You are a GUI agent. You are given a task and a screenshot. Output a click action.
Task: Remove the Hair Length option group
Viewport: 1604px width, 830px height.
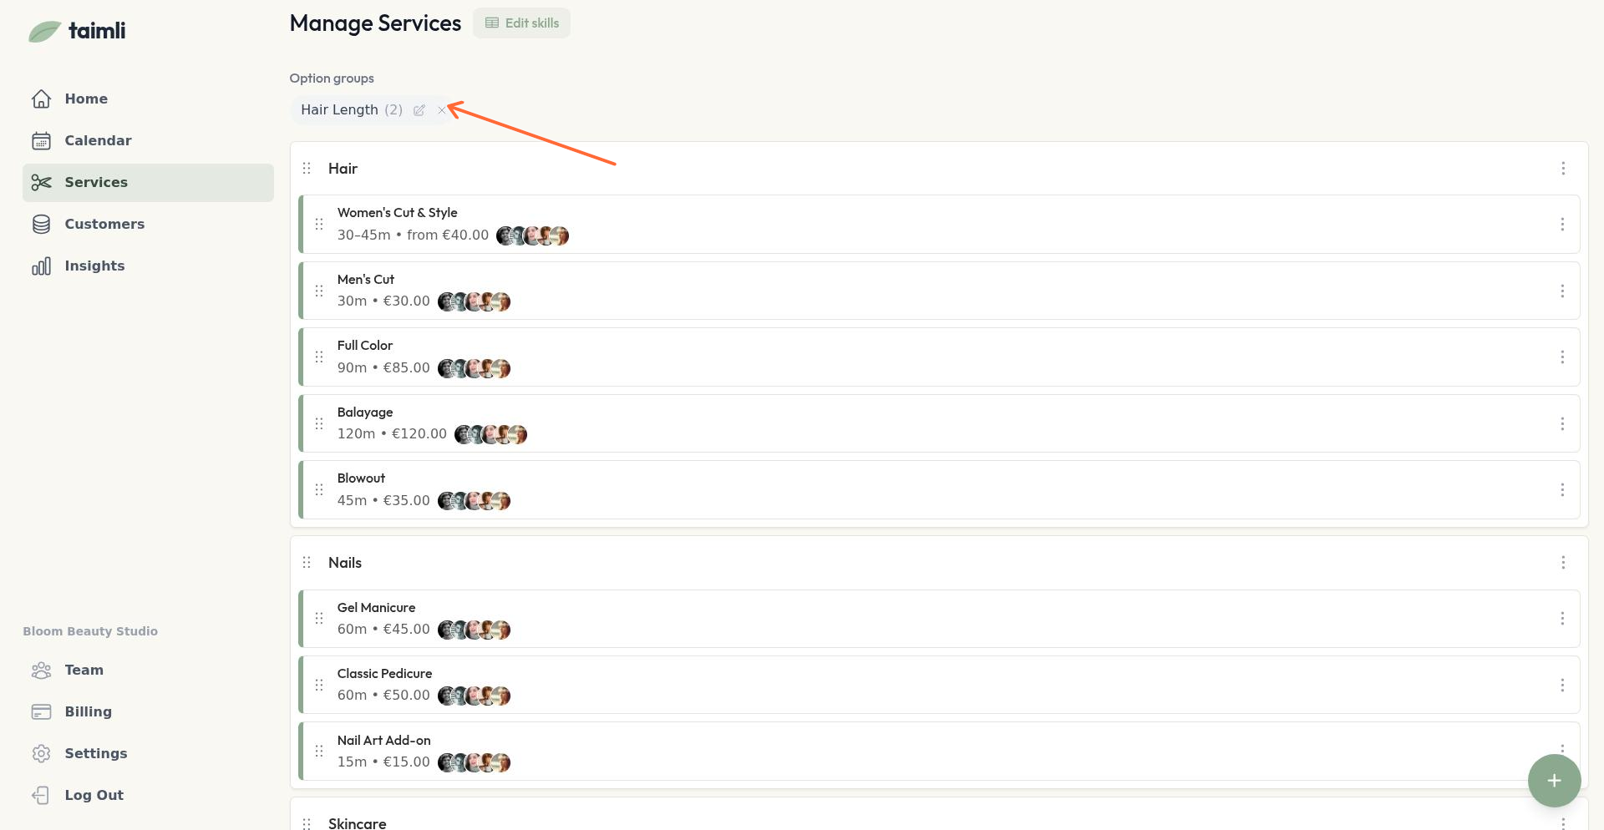441,110
